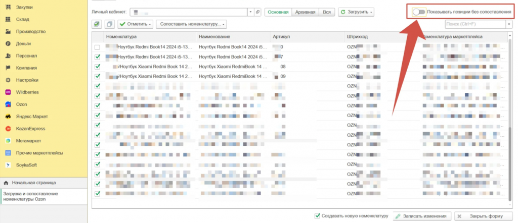Uncheck Создавать новую номенклатуру checkbox

click(x=318, y=216)
